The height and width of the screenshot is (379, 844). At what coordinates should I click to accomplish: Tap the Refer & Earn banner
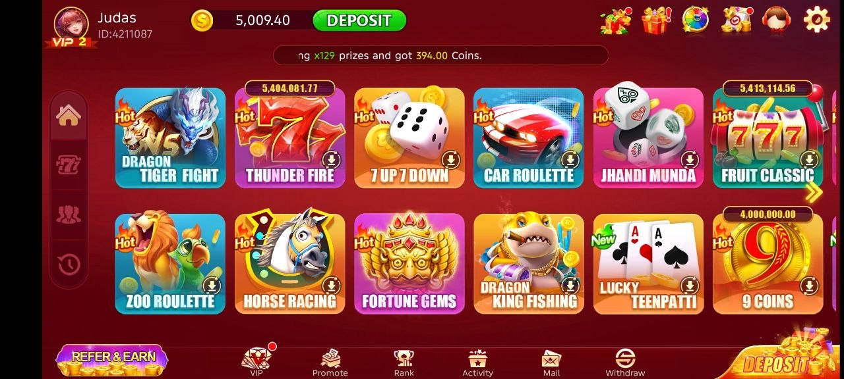point(112,360)
